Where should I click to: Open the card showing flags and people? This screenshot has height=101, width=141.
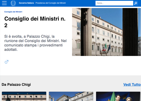[x=118, y=96]
